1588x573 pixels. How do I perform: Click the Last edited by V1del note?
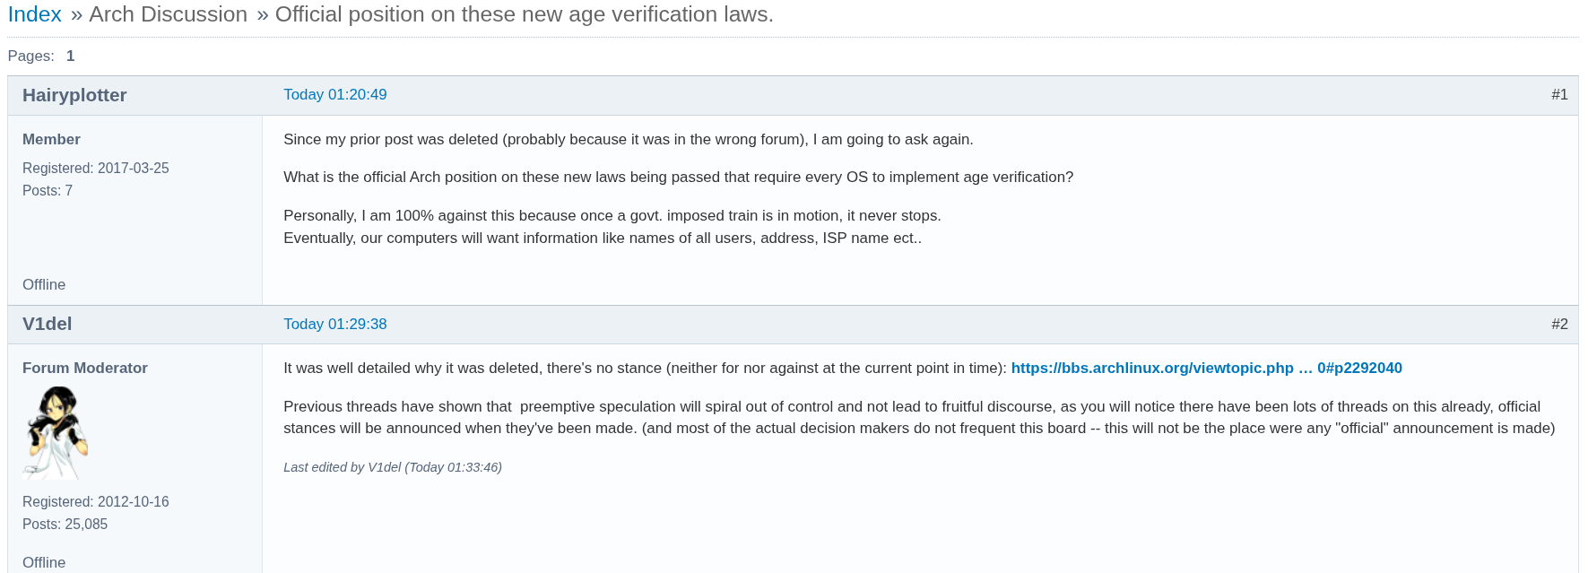pyautogui.click(x=392, y=466)
